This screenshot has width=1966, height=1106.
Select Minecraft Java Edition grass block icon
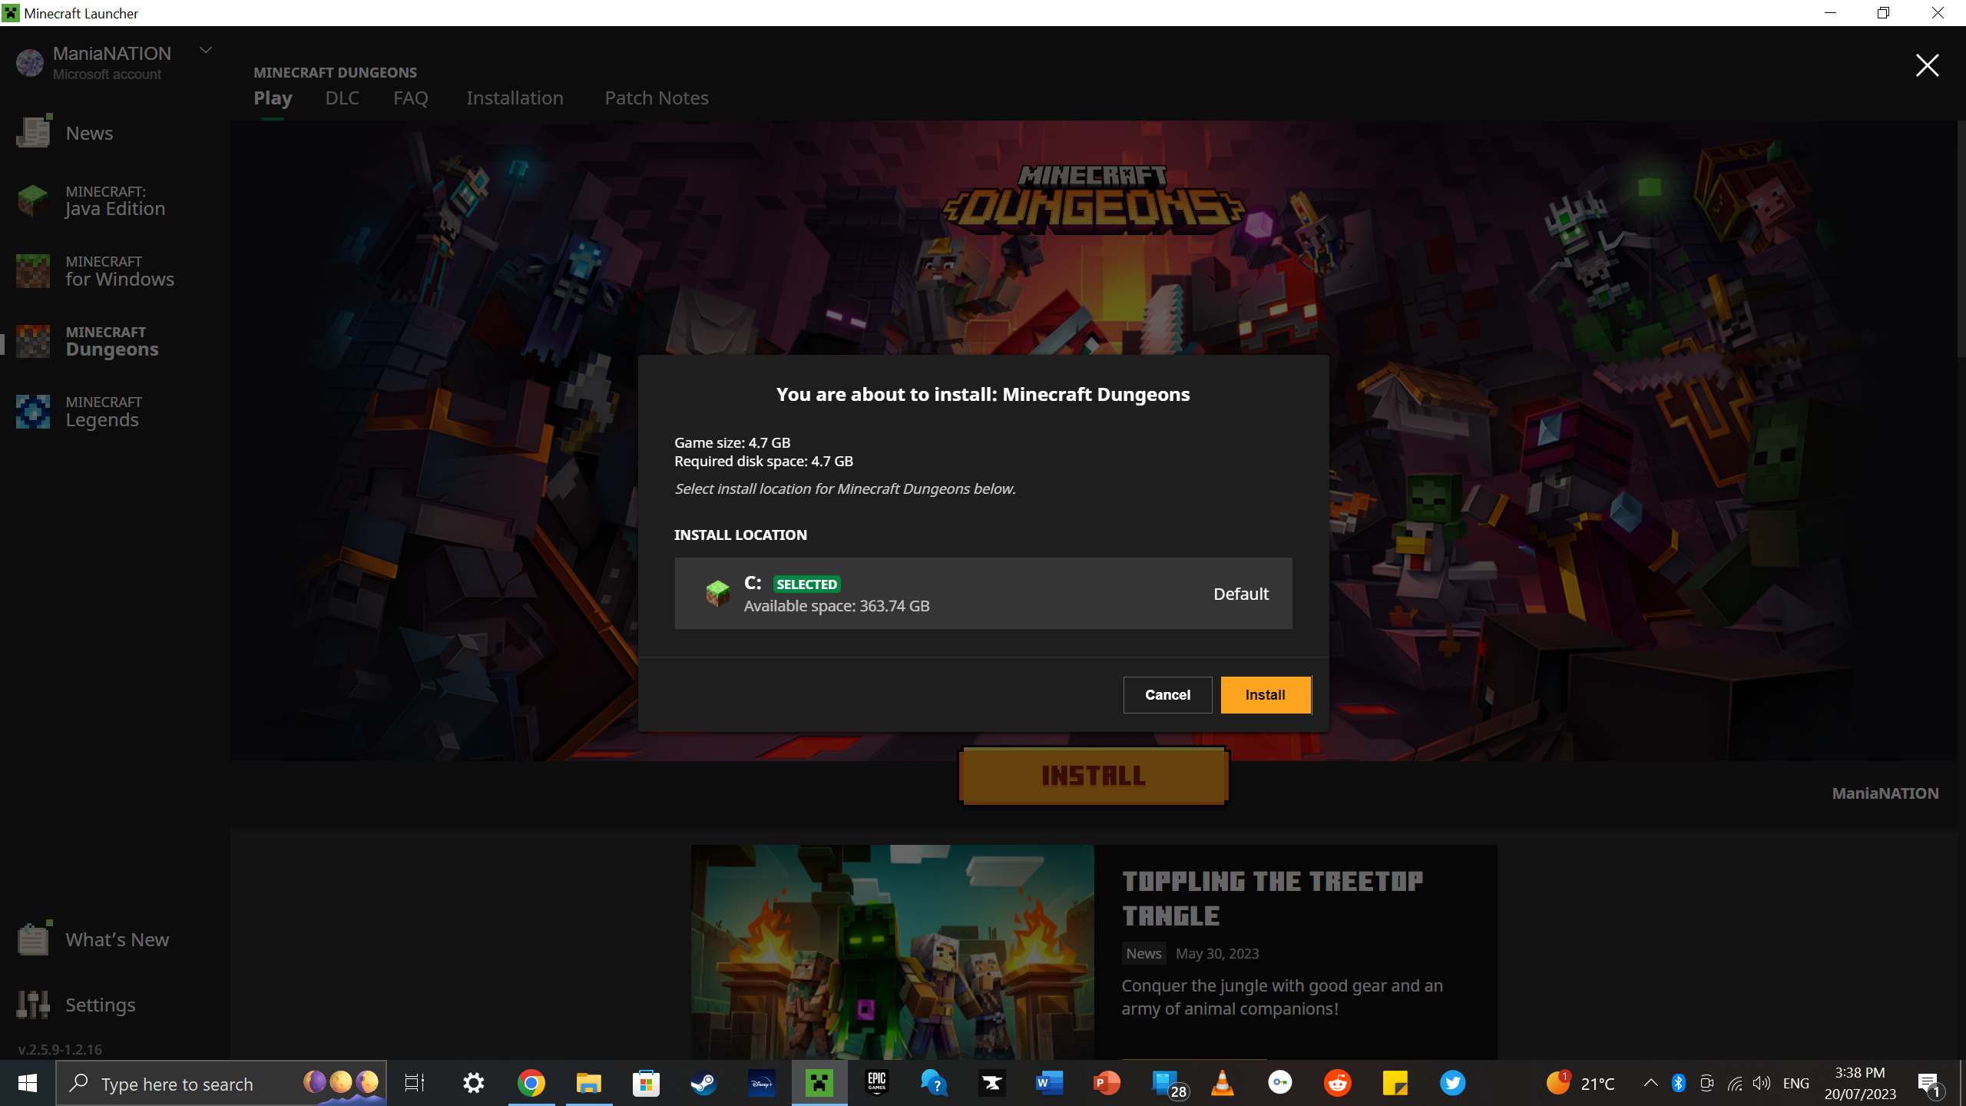pyautogui.click(x=33, y=200)
